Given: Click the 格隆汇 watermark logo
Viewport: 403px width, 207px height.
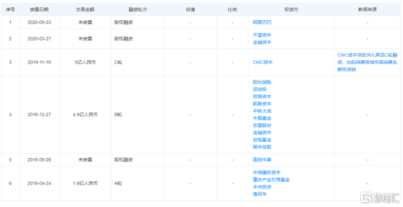Looking at the screenshot, I should pyautogui.click(x=380, y=197).
